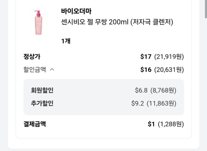
Task: Click the 추가할인 row label
Action: (x=42, y=103)
